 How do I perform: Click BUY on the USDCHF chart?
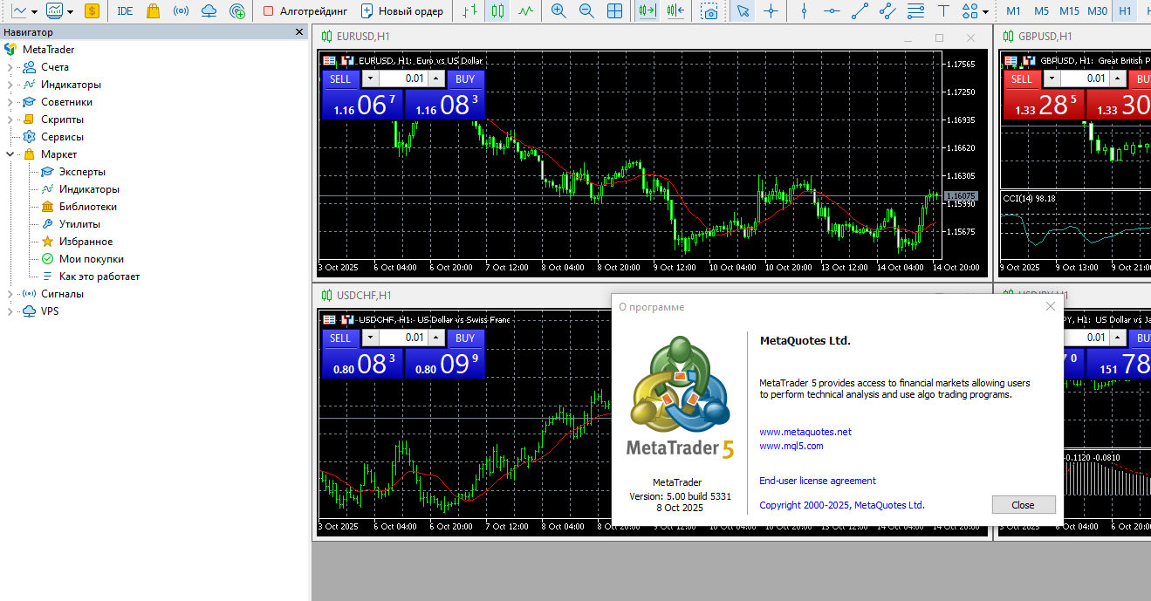(x=465, y=338)
